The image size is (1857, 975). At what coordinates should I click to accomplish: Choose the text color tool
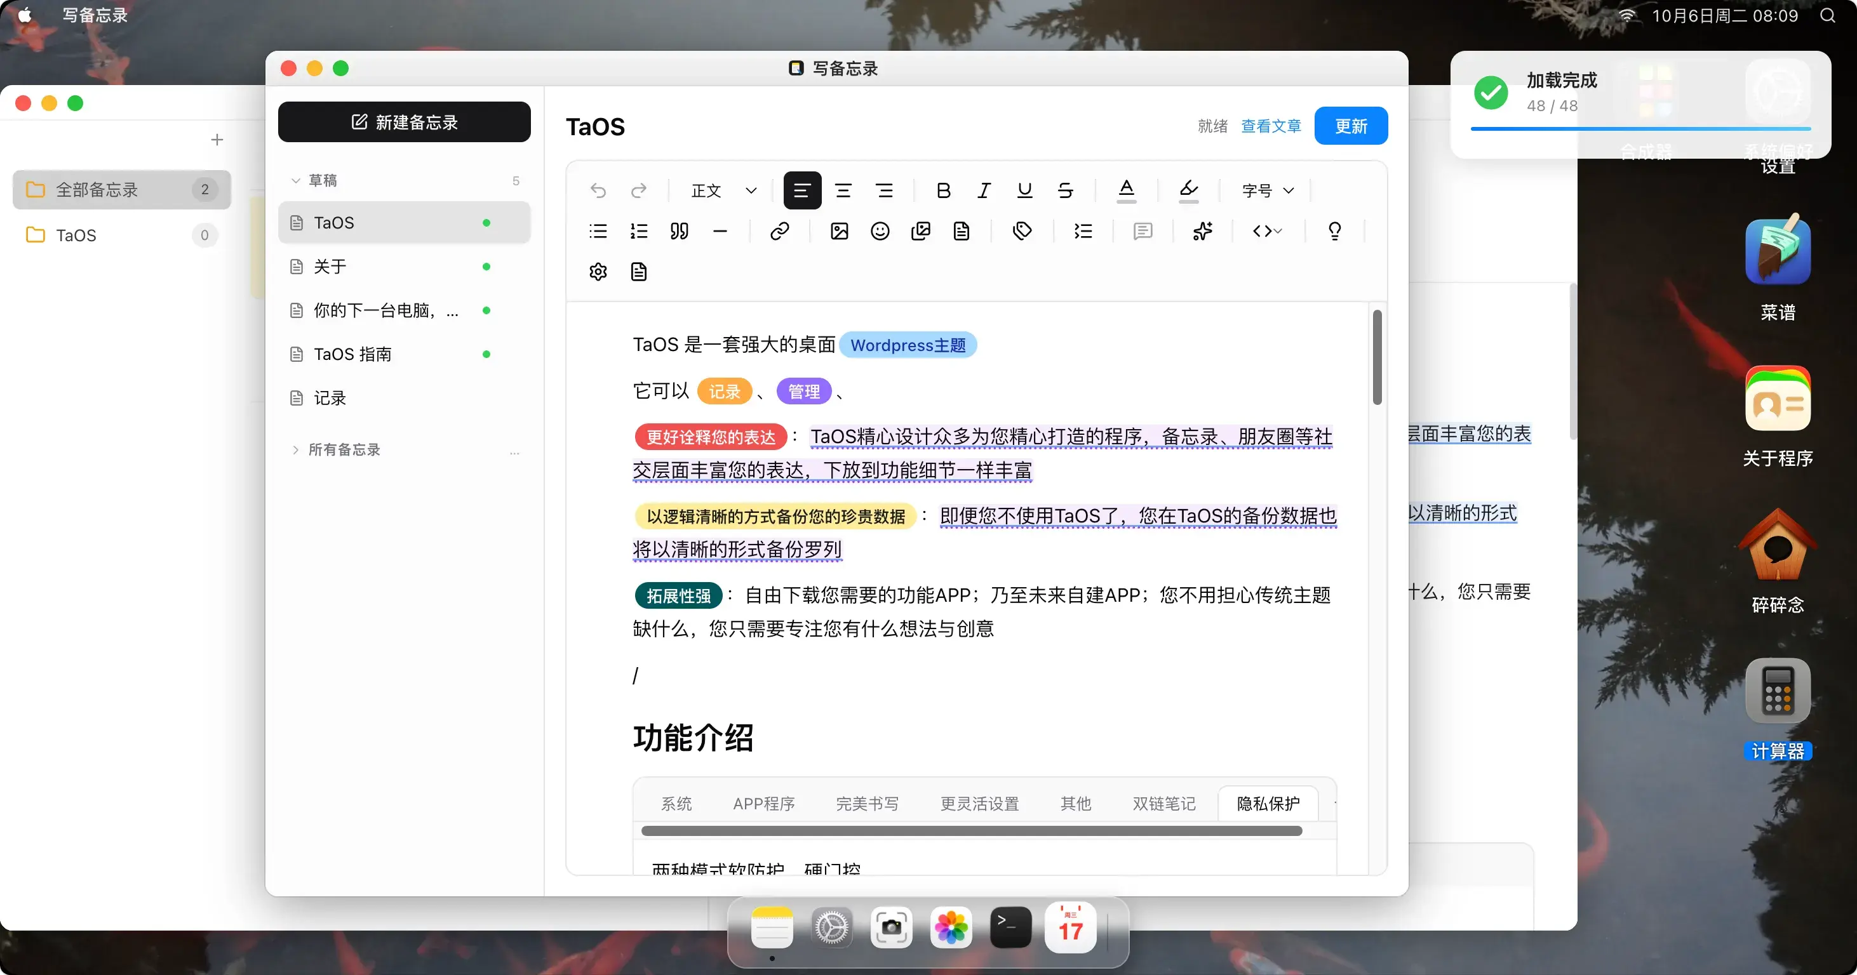pyautogui.click(x=1126, y=190)
